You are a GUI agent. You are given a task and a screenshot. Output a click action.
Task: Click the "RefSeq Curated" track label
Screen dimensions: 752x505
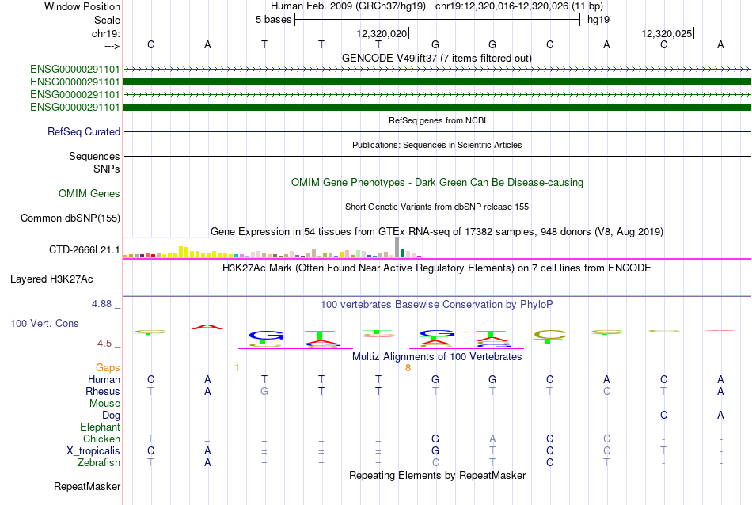(83, 132)
